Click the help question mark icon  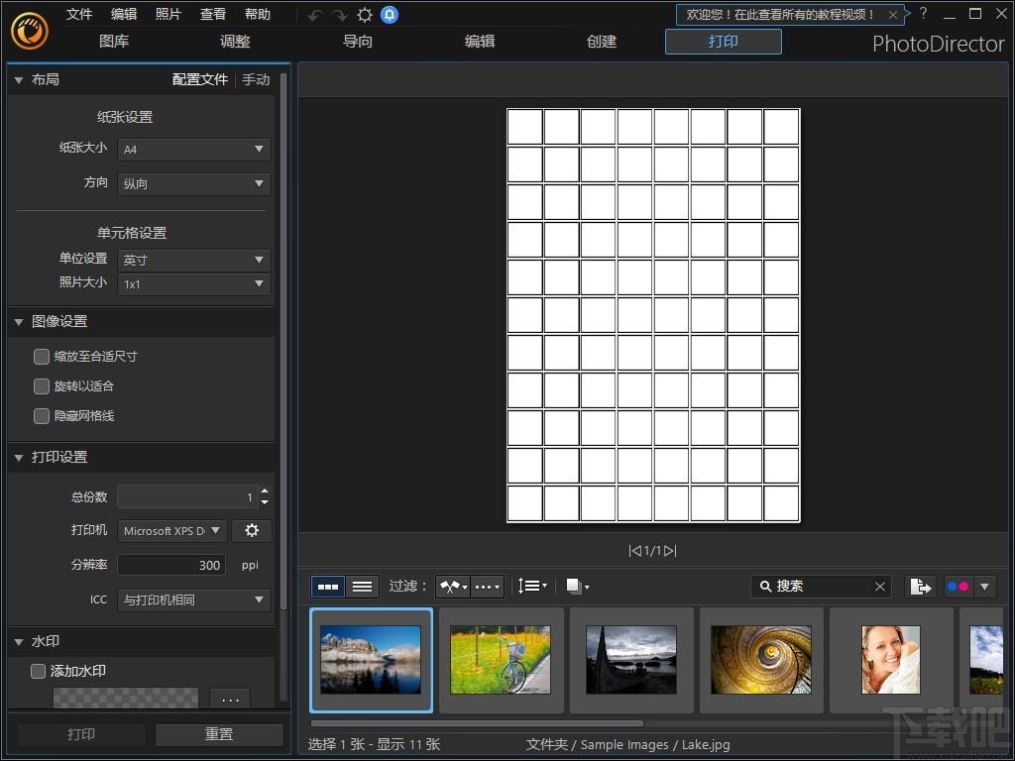click(x=923, y=14)
